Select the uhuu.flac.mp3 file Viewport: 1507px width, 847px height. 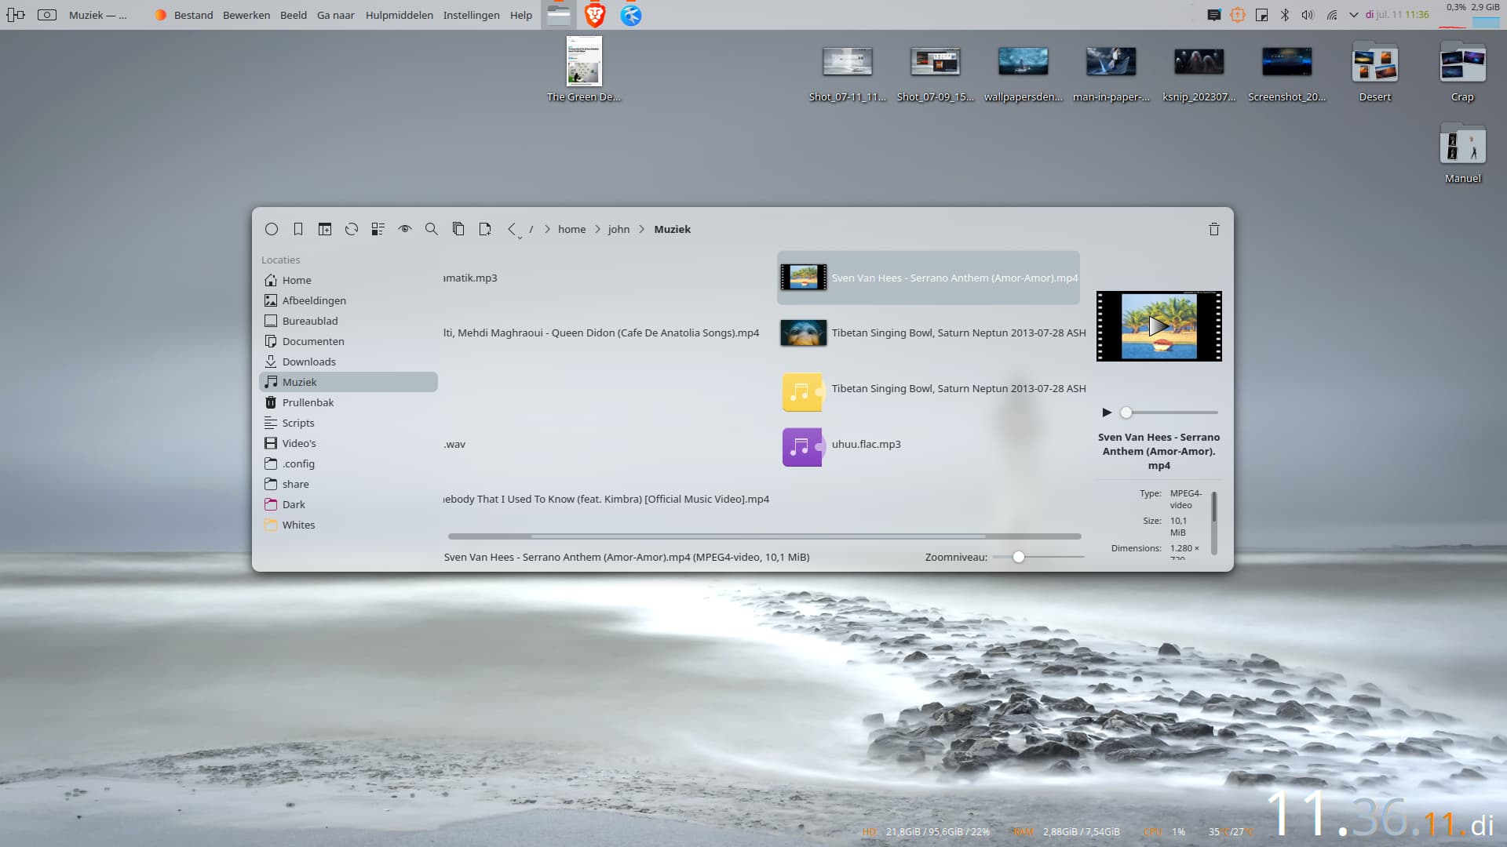866,444
